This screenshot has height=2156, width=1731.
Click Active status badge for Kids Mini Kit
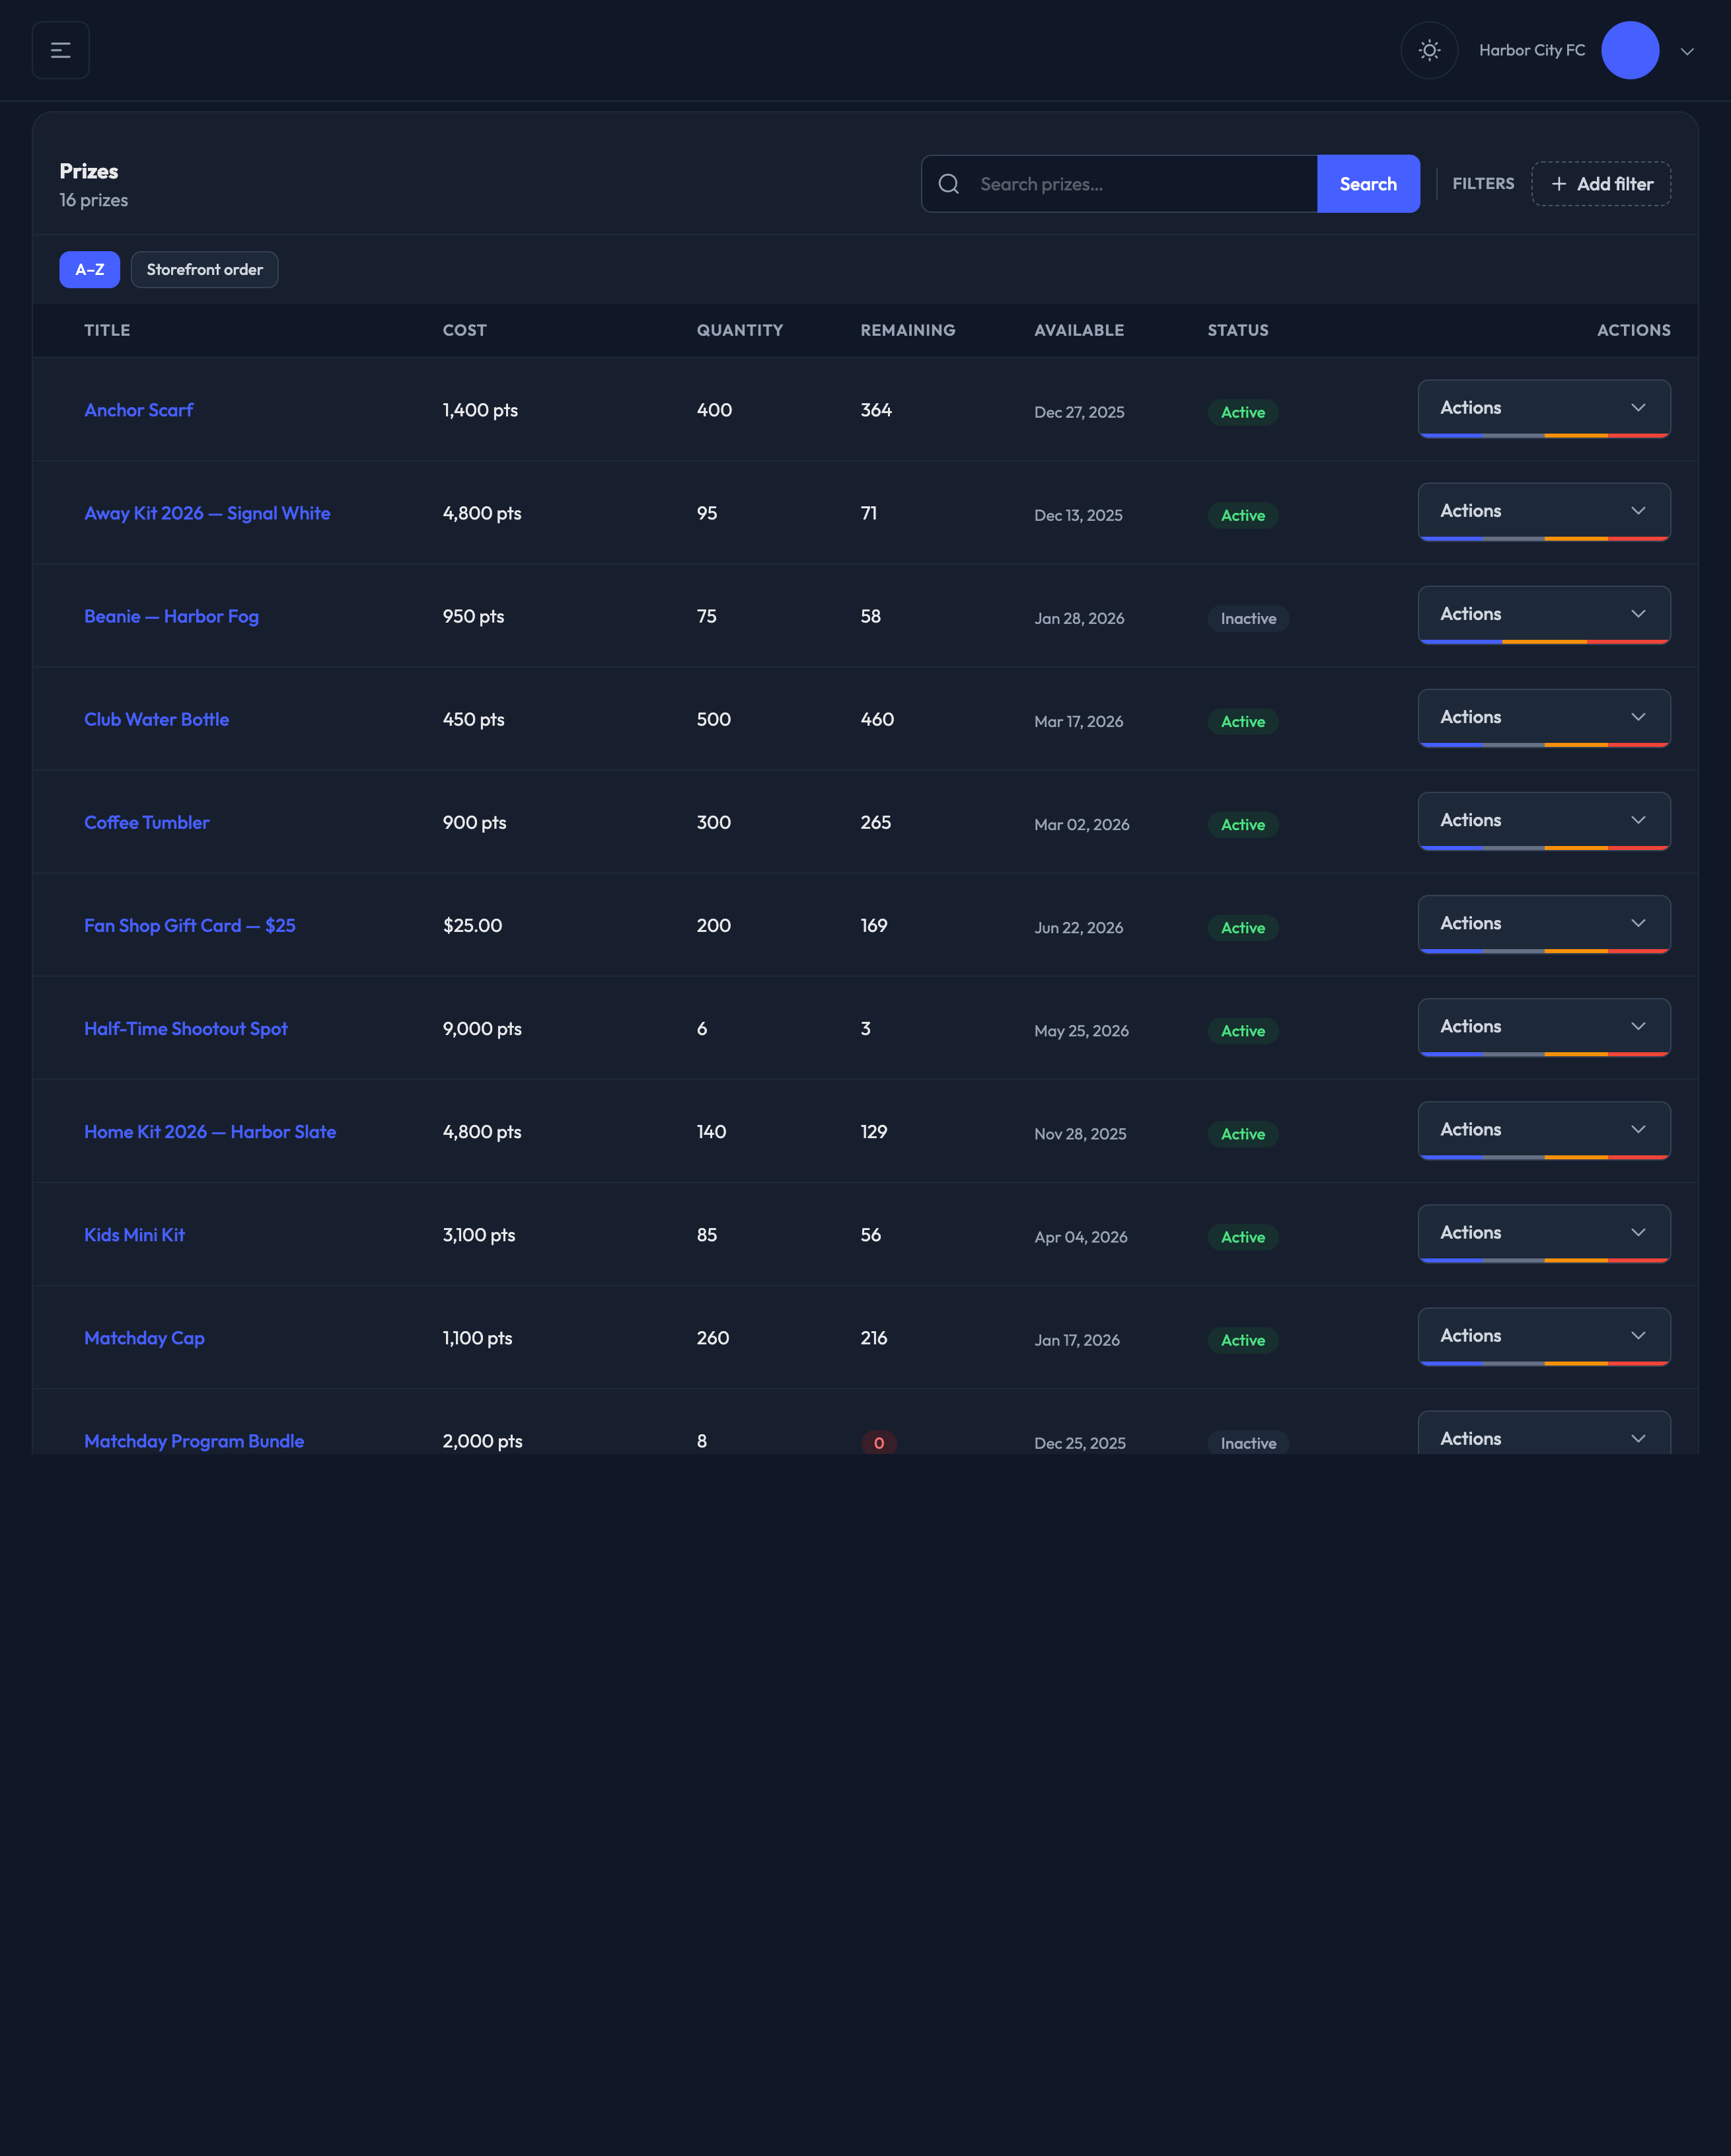pos(1242,1237)
